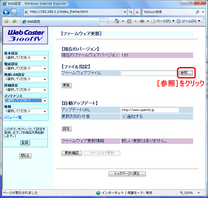Open the ツール(O) menu
This screenshot has width=208, height=198.
(188, 21)
